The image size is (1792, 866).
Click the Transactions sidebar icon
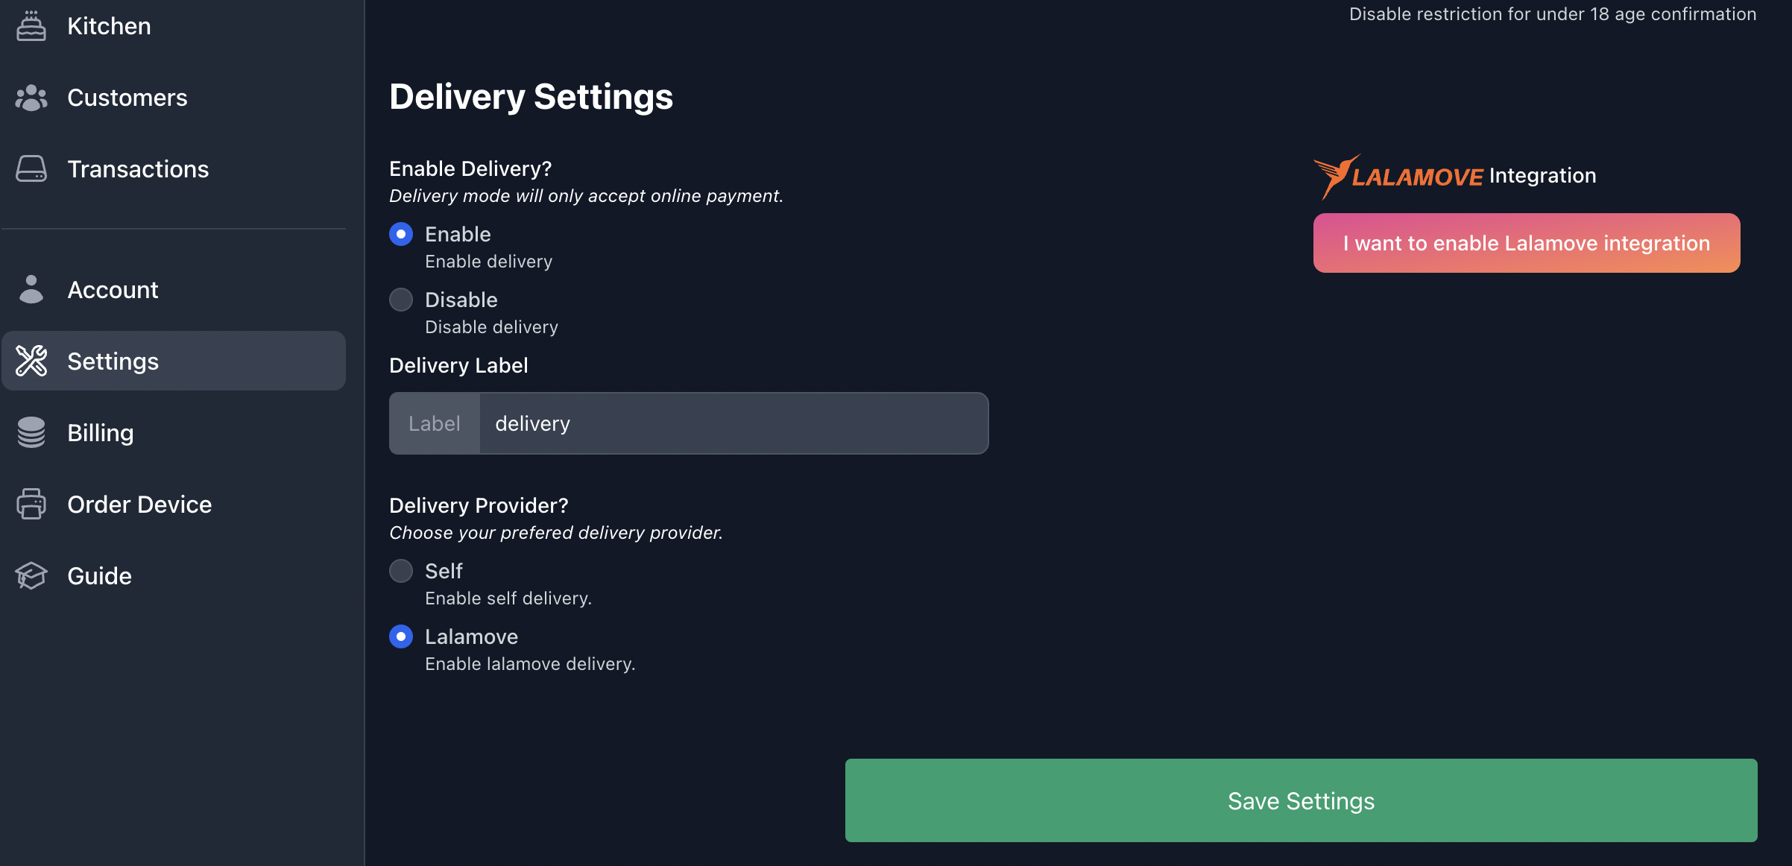[30, 168]
